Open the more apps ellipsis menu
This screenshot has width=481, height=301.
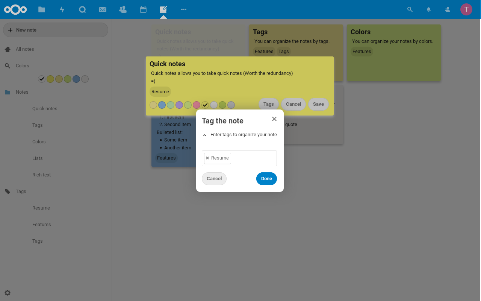tap(184, 9)
